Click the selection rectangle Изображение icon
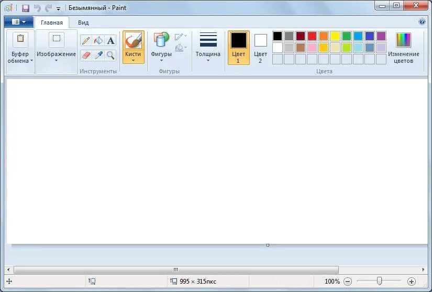The width and height of the screenshot is (432, 292). [x=57, y=39]
